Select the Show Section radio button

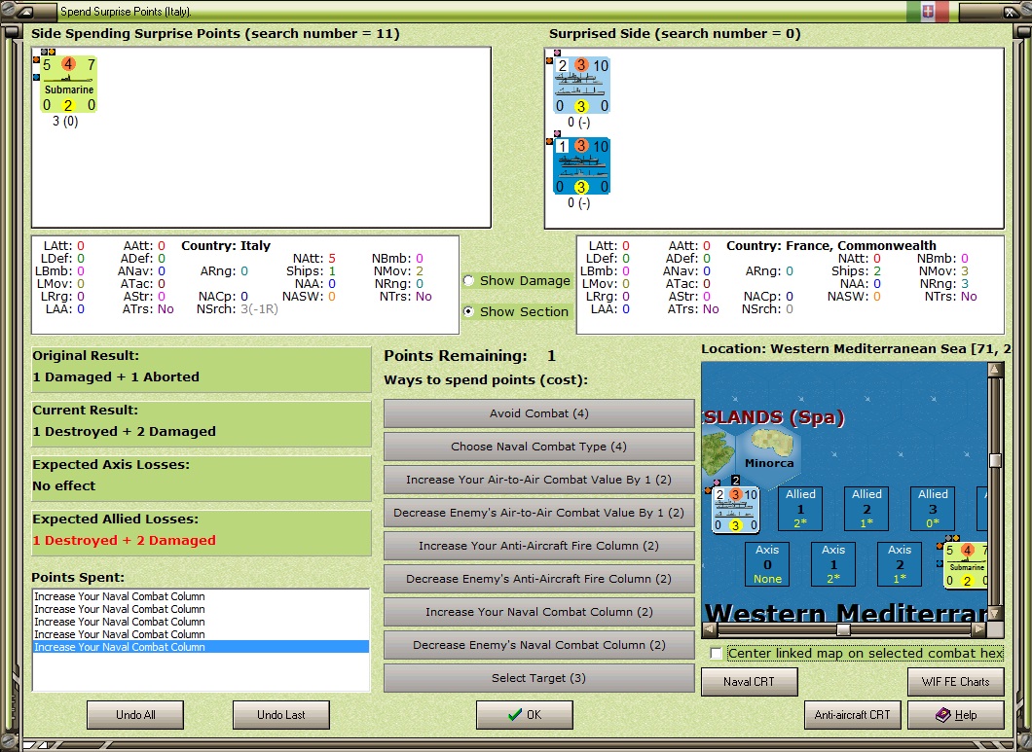tap(468, 312)
